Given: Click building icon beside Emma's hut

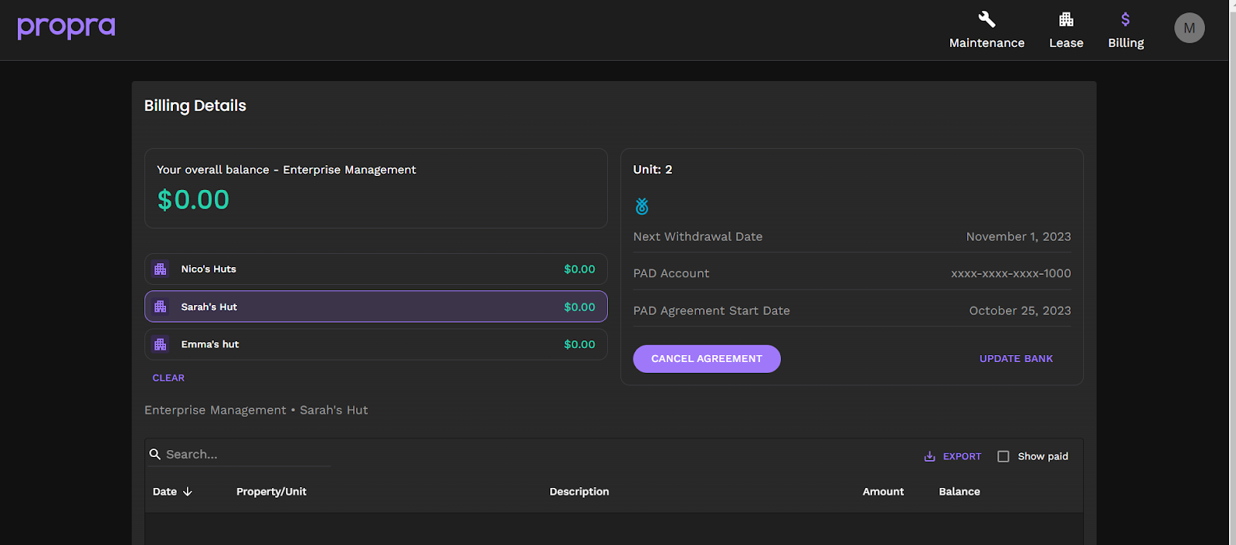Looking at the screenshot, I should coord(161,344).
